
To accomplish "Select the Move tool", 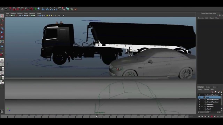I will pyautogui.click(x=2, y=29).
